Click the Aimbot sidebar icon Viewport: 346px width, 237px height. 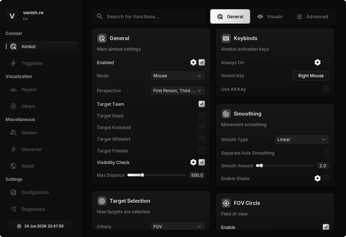click(13, 46)
